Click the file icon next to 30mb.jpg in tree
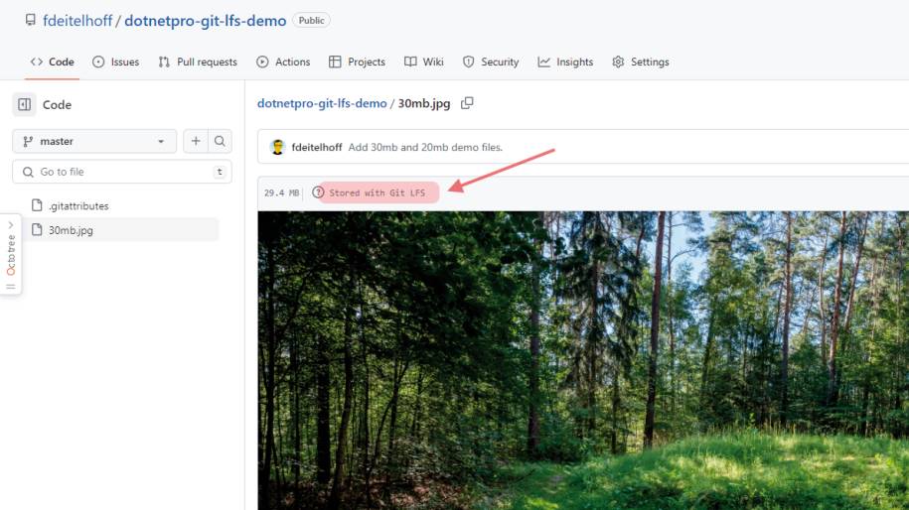 pyautogui.click(x=37, y=229)
